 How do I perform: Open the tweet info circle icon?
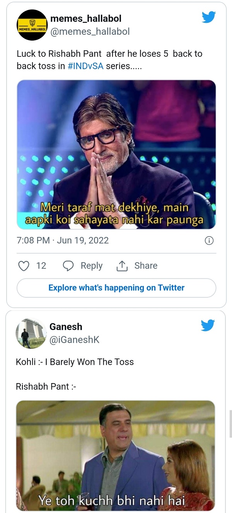tap(209, 240)
